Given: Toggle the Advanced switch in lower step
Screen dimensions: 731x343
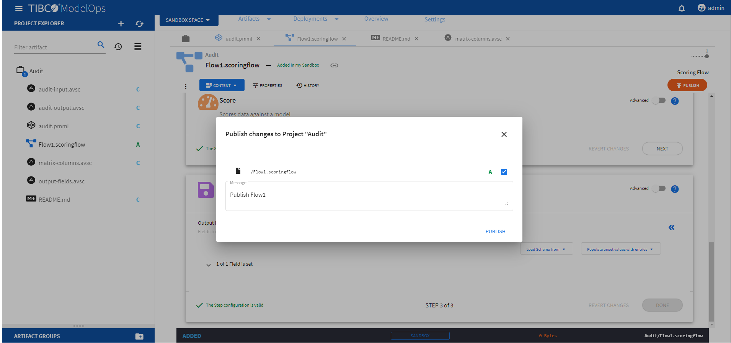Looking at the screenshot, I should click(659, 189).
